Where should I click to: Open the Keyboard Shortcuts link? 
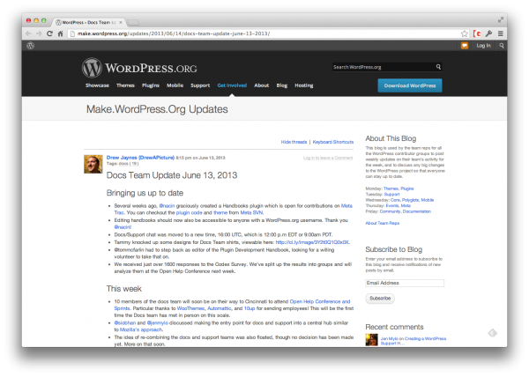(333, 142)
